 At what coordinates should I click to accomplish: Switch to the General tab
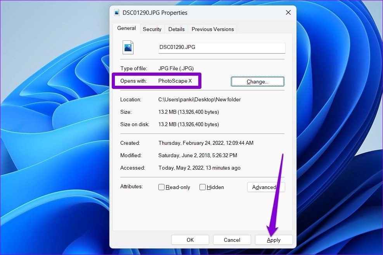(x=127, y=28)
